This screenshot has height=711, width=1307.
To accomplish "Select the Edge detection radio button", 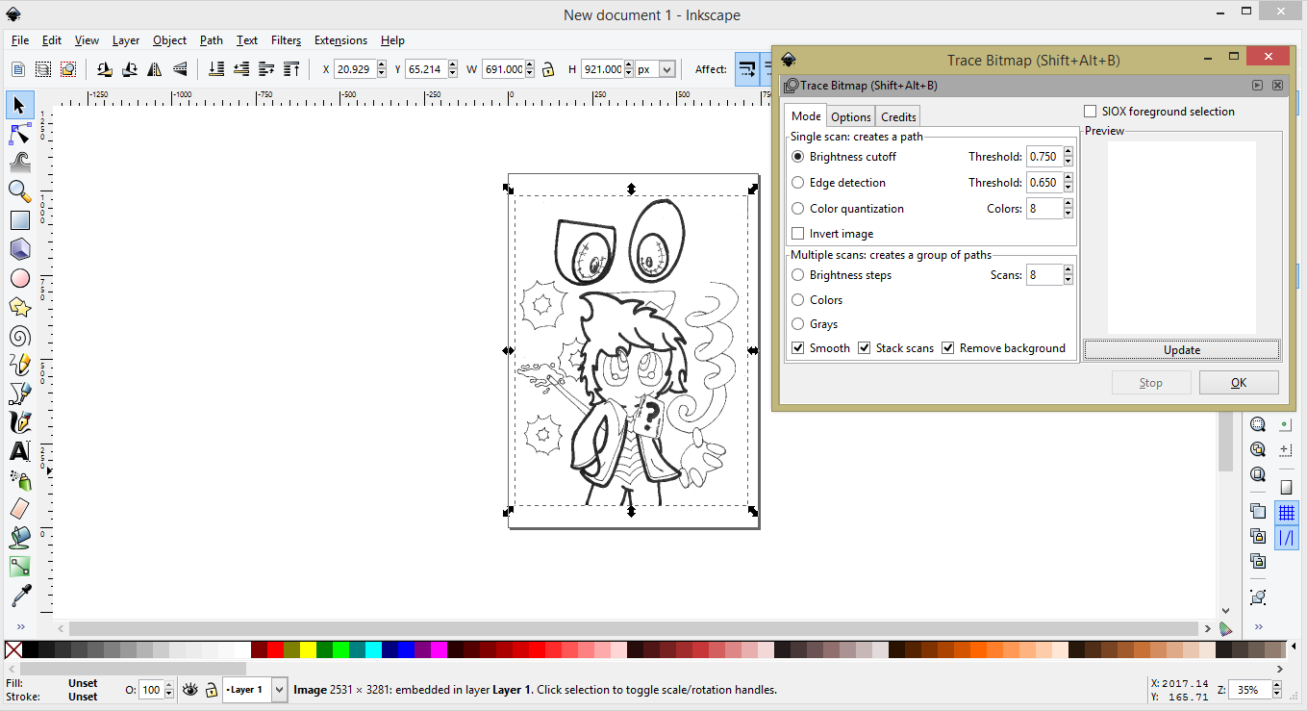I will [797, 182].
